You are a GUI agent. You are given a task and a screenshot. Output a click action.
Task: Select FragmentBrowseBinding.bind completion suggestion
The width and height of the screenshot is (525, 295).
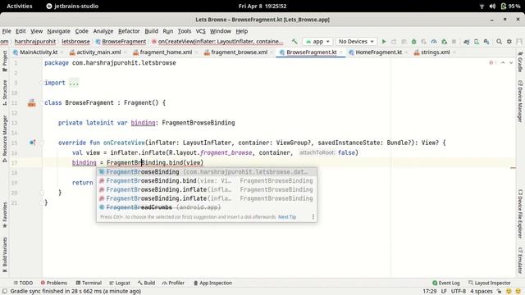pyautogui.click(x=207, y=180)
